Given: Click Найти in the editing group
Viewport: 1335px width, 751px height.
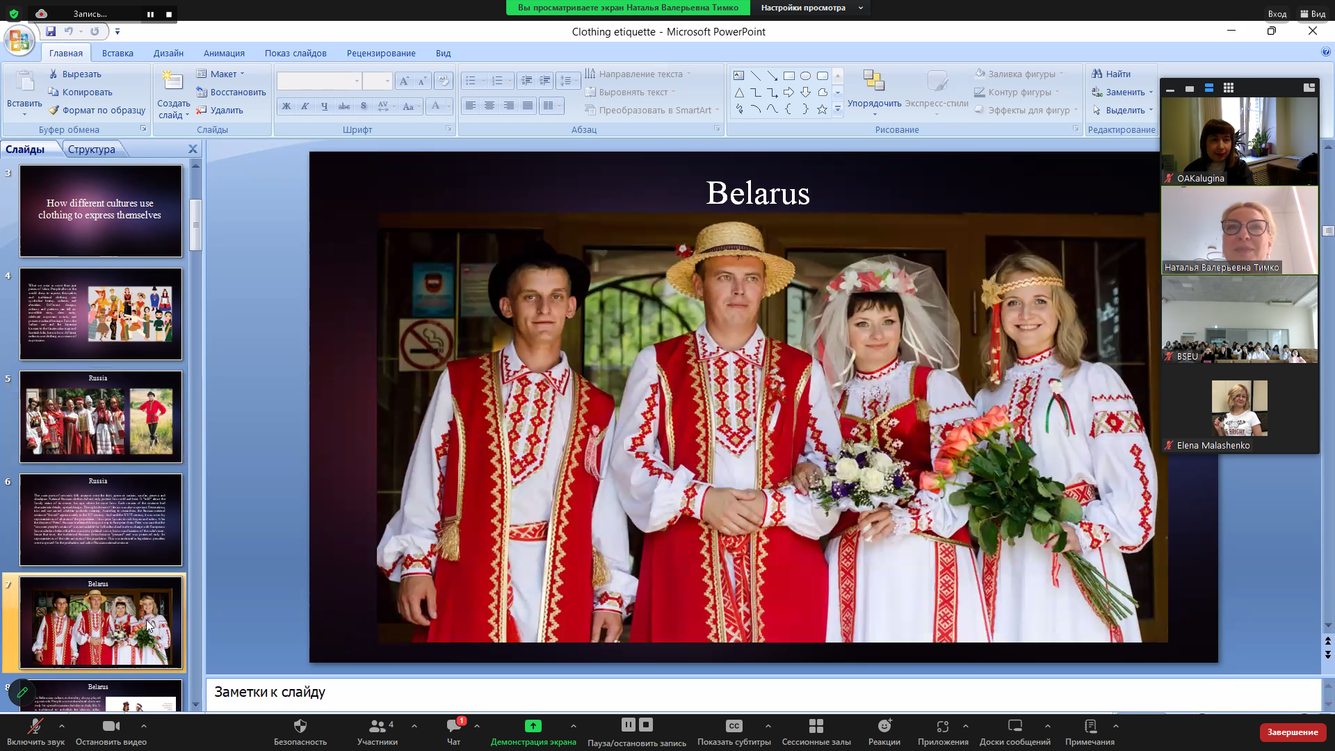Looking at the screenshot, I should [1111, 74].
